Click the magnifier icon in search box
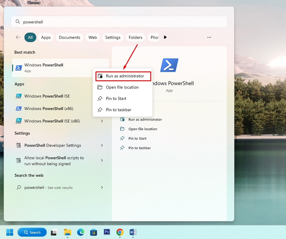The image size is (286, 239). tap(18, 22)
